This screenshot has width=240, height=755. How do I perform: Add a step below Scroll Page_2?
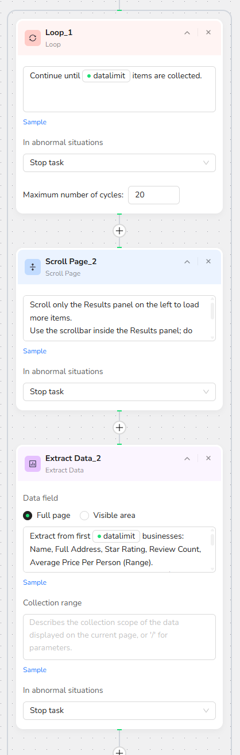click(x=119, y=428)
